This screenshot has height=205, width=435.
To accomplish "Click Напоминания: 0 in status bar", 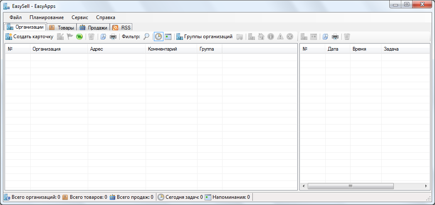I will (227, 197).
